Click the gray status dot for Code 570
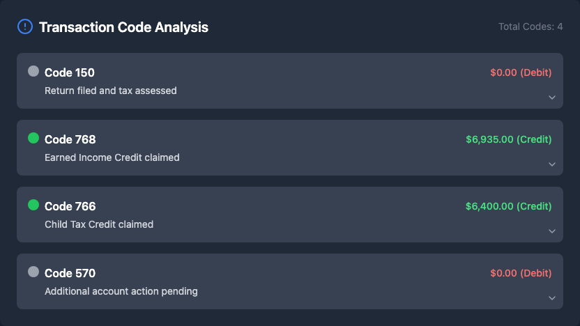 (x=33, y=272)
